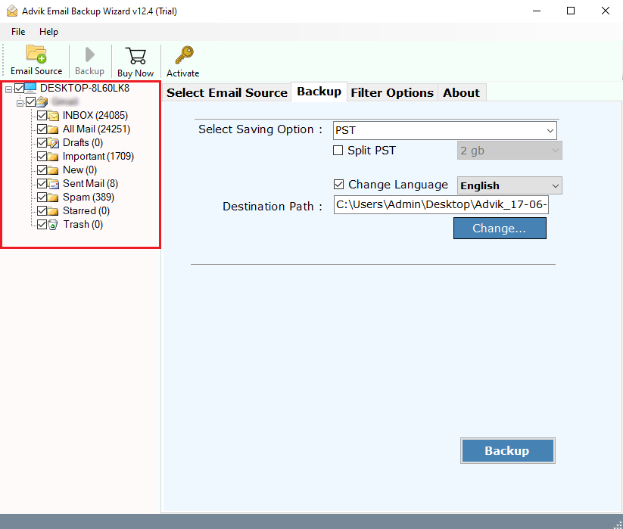Click the blue Backup button
This screenshot has width=623, height=529.
(507, 451)
